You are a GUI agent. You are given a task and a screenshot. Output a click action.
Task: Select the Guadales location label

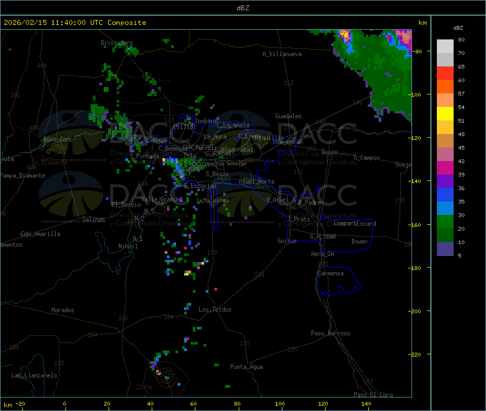click(288, 116)
